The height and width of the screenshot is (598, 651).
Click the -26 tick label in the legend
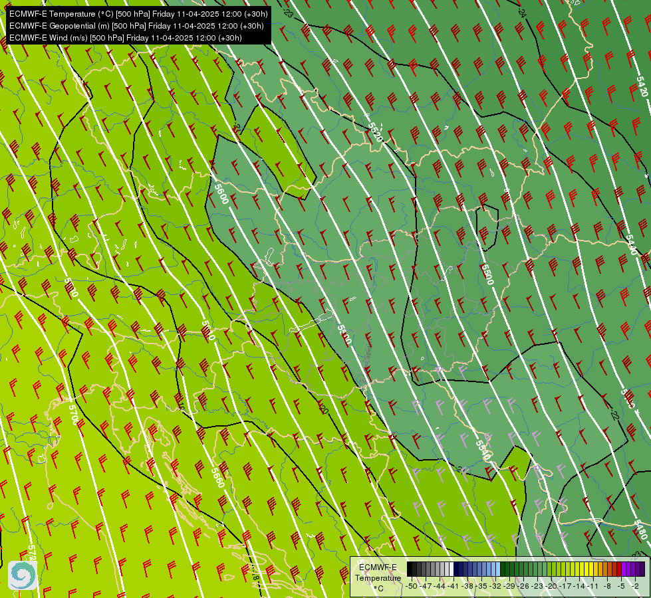point(525,586)
